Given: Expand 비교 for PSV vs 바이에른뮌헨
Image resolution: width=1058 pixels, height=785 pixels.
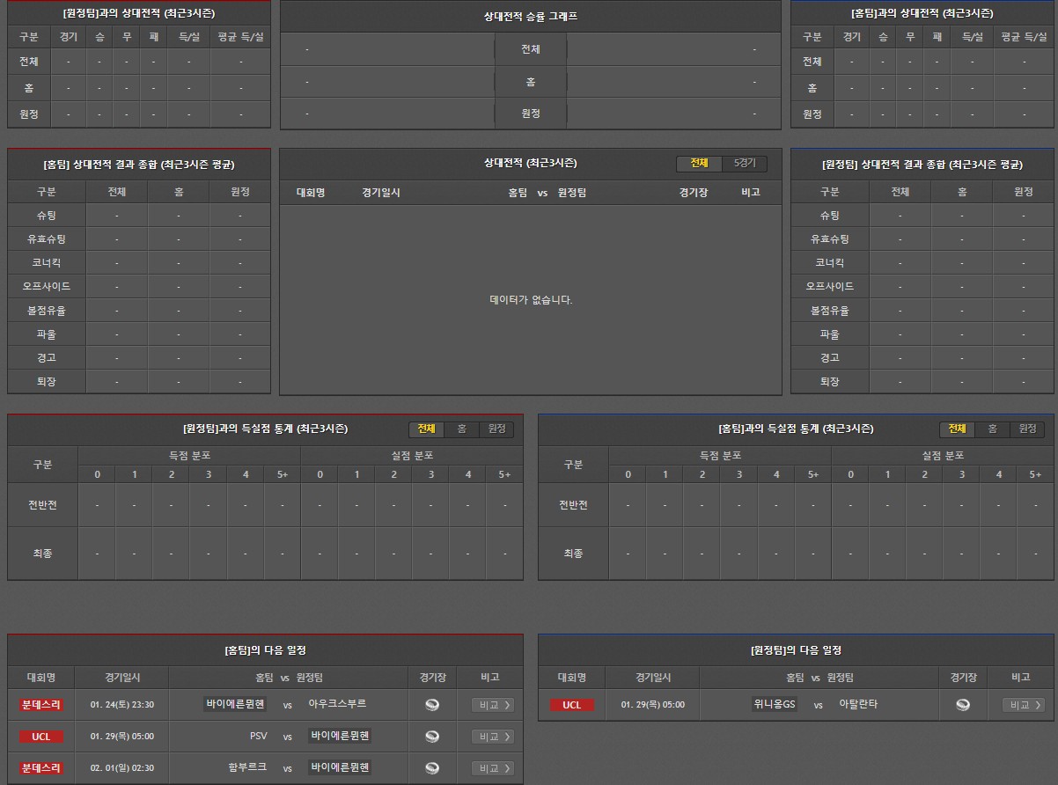Looking at the screenshot, I should coord(492,737).
